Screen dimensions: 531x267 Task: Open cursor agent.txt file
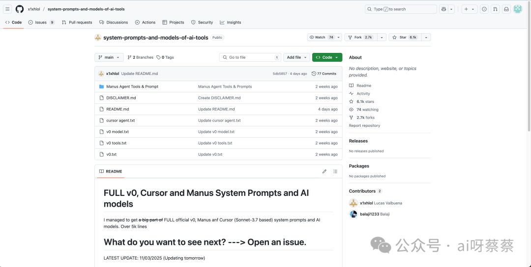click(x=120, y=121)
